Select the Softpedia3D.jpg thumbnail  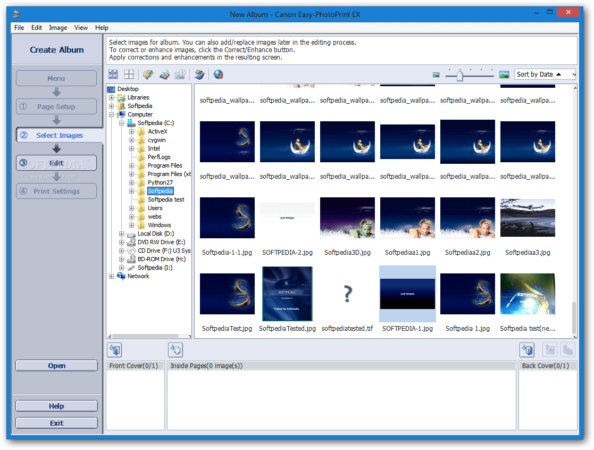pos(347,218)
